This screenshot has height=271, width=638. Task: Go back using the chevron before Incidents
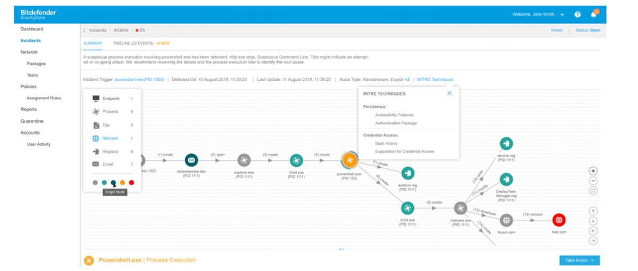(84, 30)
